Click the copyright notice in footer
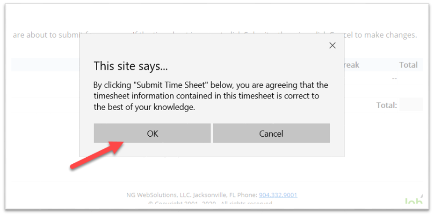Image resolution: width=434 pixels, height=216 pixels. point(210,204)
